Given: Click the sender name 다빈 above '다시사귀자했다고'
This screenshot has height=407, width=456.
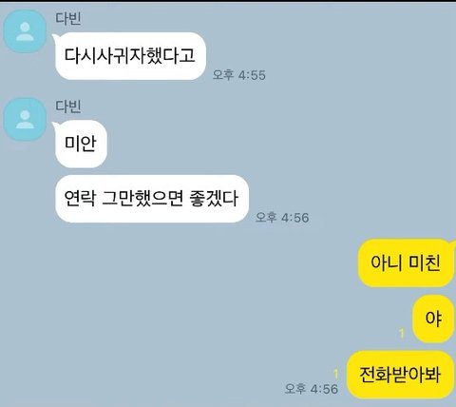Looking at the screenshot, I should pyautogui.click(x=68, y=18).
